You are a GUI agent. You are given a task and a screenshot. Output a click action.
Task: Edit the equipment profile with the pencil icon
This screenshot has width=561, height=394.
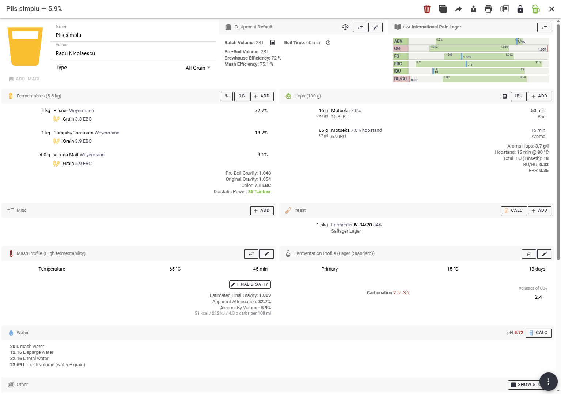[375, 27]
